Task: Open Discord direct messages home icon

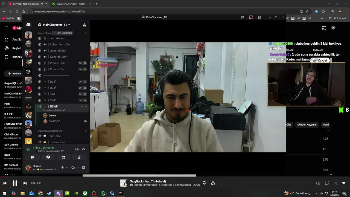Action: pyautogui.click(x=28, y=25)
